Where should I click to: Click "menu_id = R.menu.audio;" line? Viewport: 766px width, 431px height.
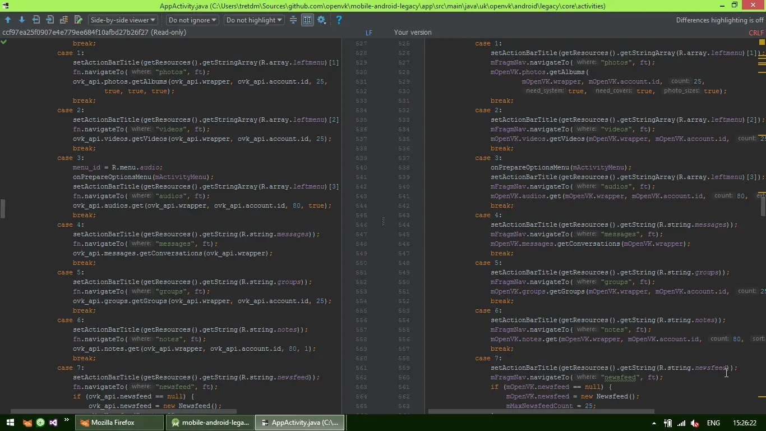117,167
